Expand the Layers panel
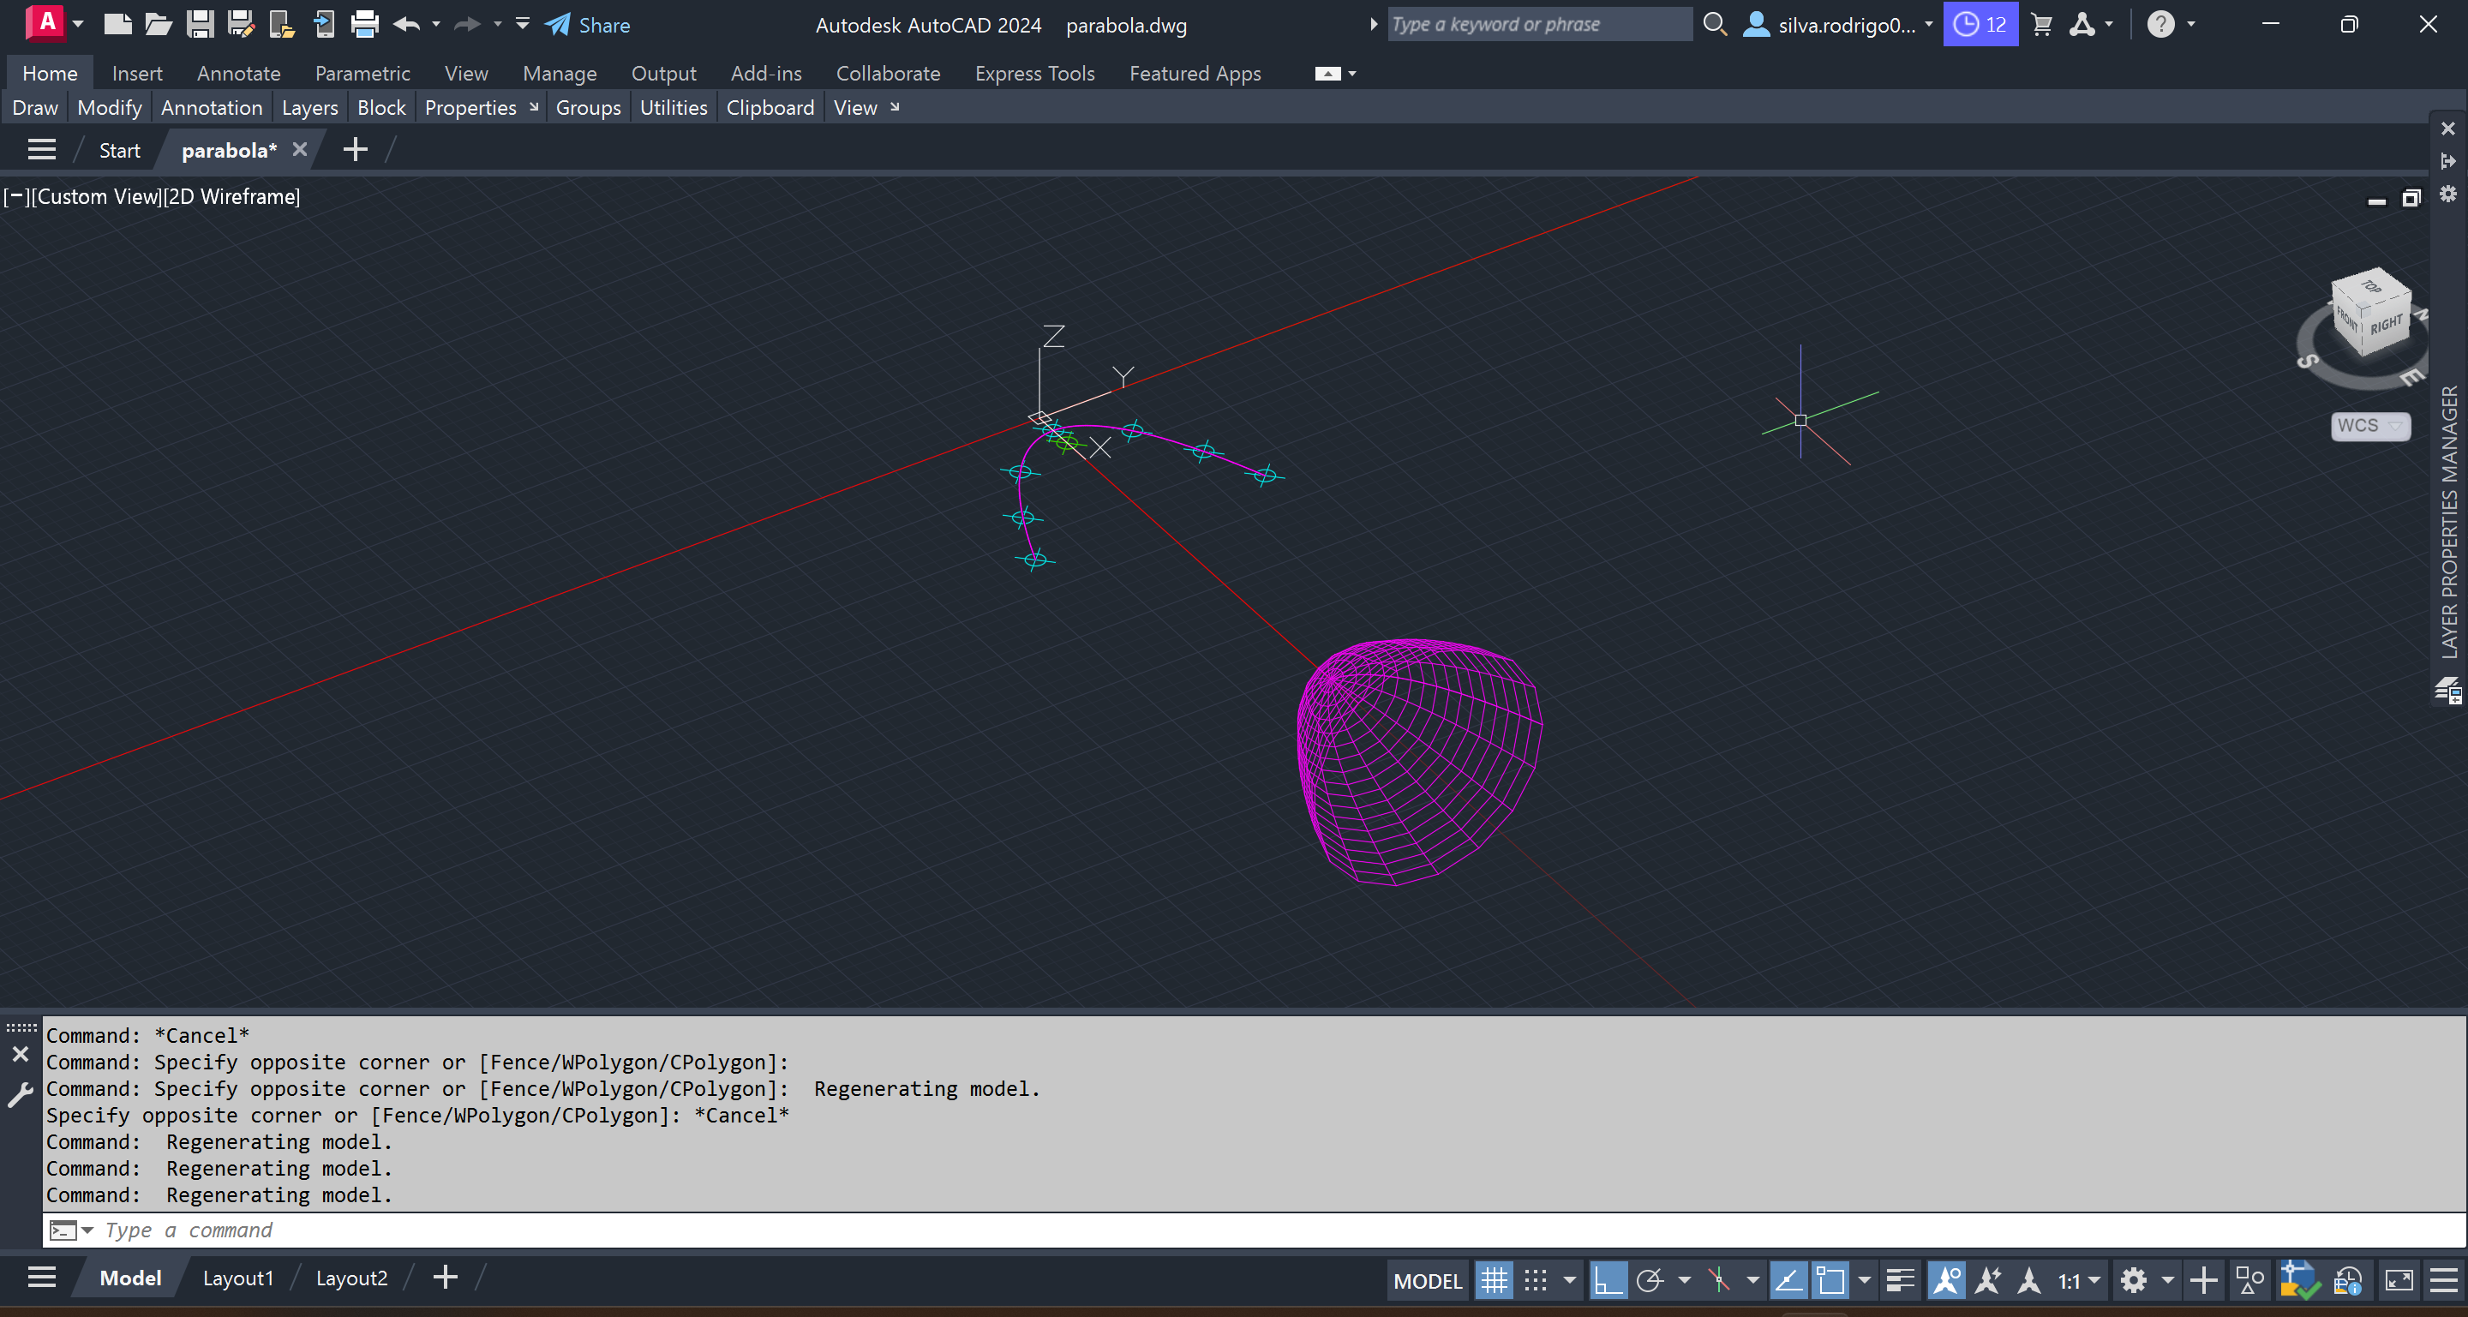 coord(309,107)
